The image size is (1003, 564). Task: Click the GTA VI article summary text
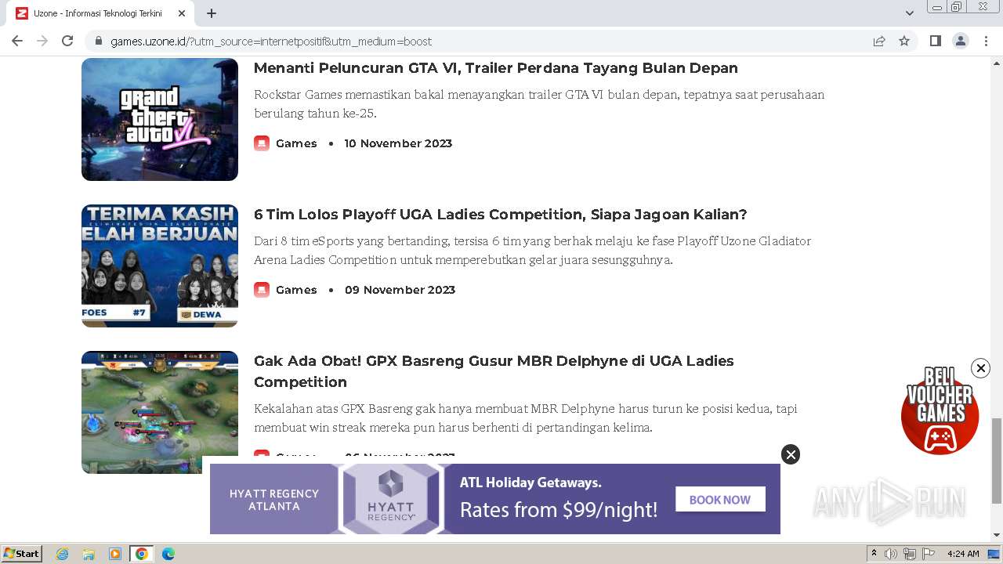pyautogui.click(x=539, y=104)
